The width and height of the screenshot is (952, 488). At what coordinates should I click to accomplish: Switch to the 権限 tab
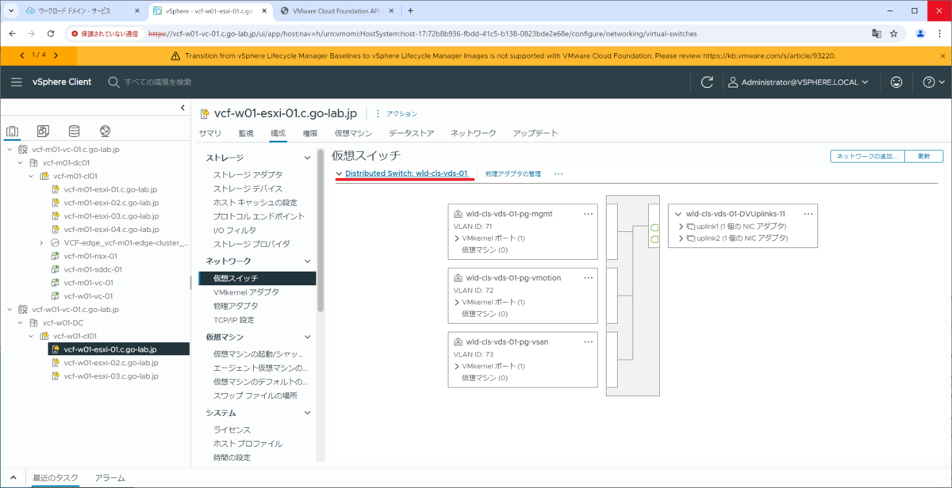pos(310,133)
